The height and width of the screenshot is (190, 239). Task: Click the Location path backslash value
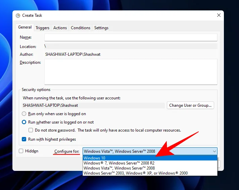point(45,46)
